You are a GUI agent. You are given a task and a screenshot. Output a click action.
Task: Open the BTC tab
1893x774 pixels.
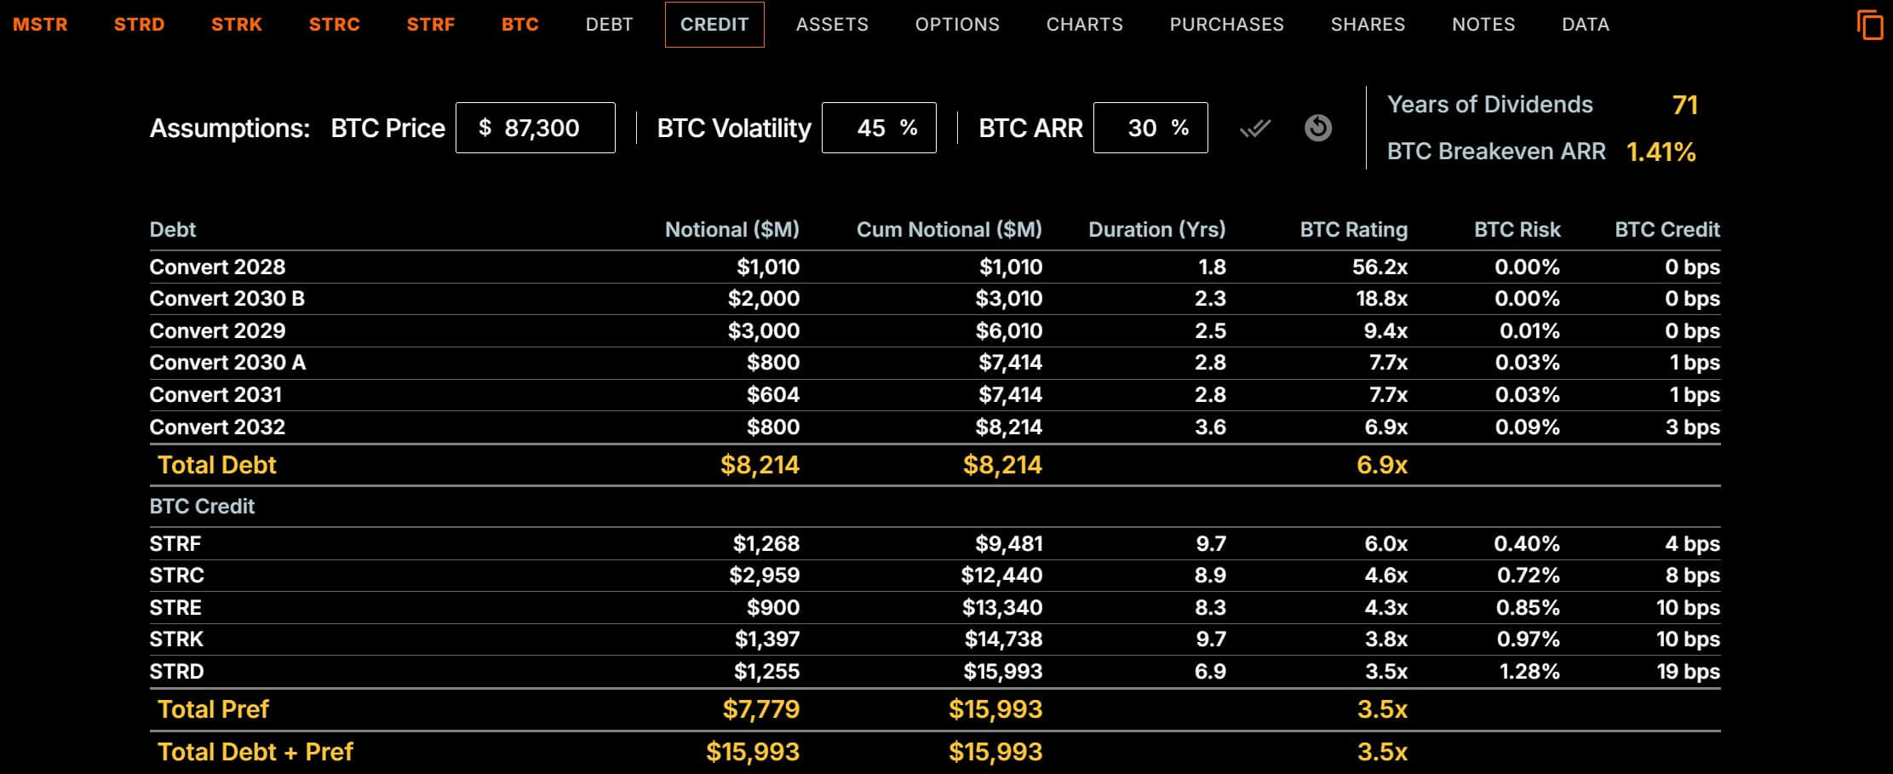[x=519, y=25]
